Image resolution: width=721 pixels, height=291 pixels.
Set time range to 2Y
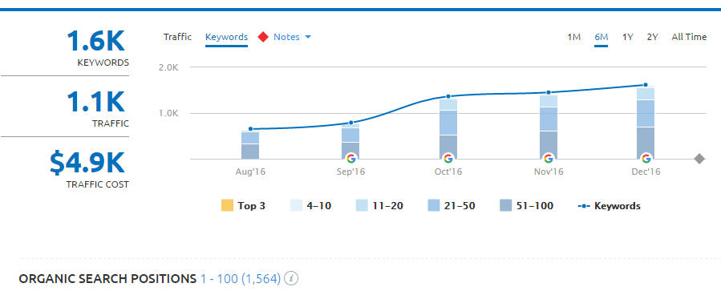pos(652,37)
